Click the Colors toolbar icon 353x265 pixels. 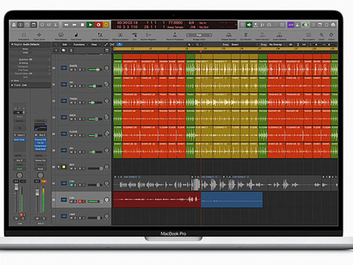pos(331,36)
